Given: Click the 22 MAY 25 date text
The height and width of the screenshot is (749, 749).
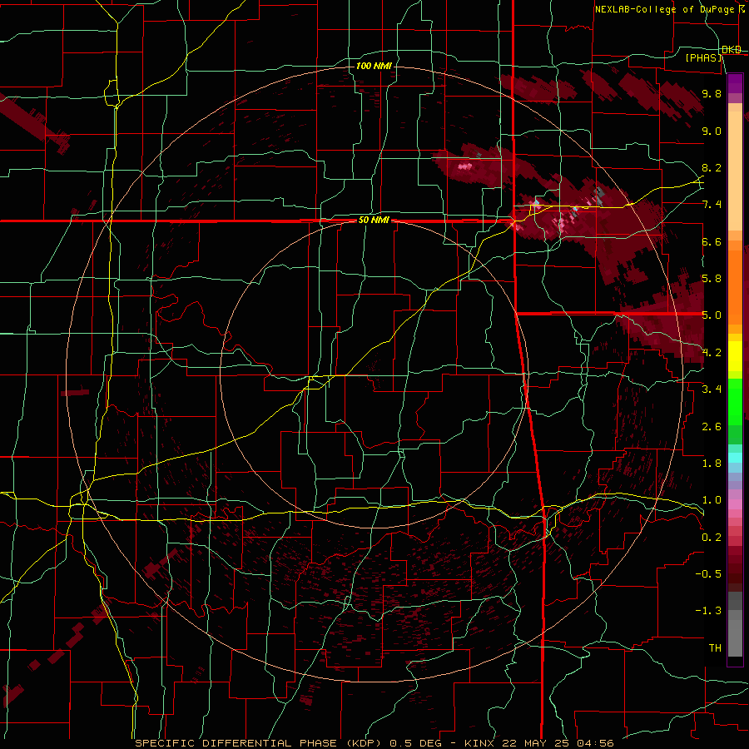Looking at the screenshot, I should click(535, 743).
